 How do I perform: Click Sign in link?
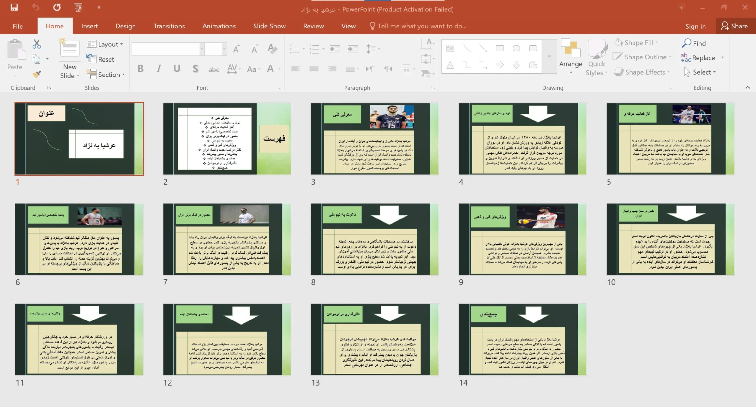pyautogui.click(x=695, y=26)
